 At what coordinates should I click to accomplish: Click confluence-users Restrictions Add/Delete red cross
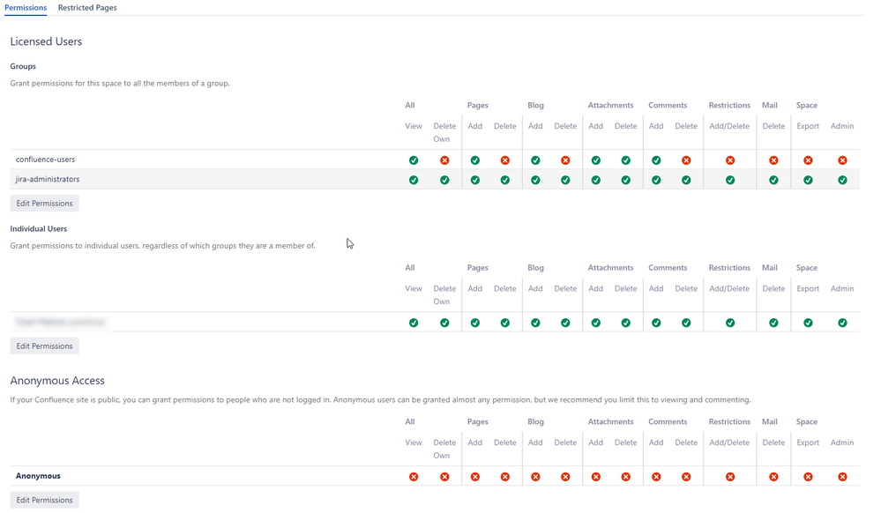click(730, 160)
